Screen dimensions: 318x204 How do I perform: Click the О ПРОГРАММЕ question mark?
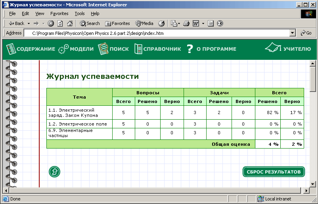tap(190, 49)
